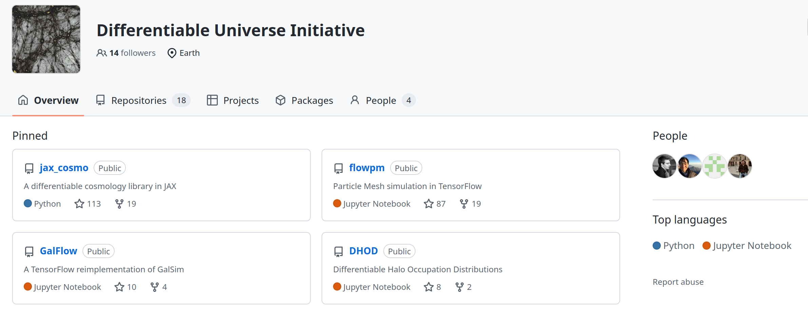
Task: Click the 4 people counter badge
Action: click(409, 100)
